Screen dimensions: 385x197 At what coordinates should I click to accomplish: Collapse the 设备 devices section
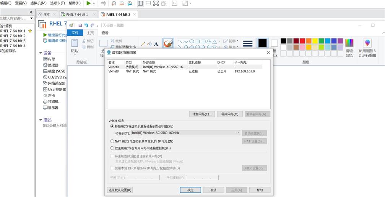click(x=41, y=53)
